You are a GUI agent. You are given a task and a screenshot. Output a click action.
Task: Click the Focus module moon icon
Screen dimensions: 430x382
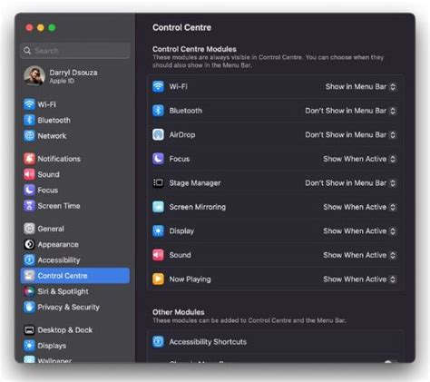(x=158, y=159)
